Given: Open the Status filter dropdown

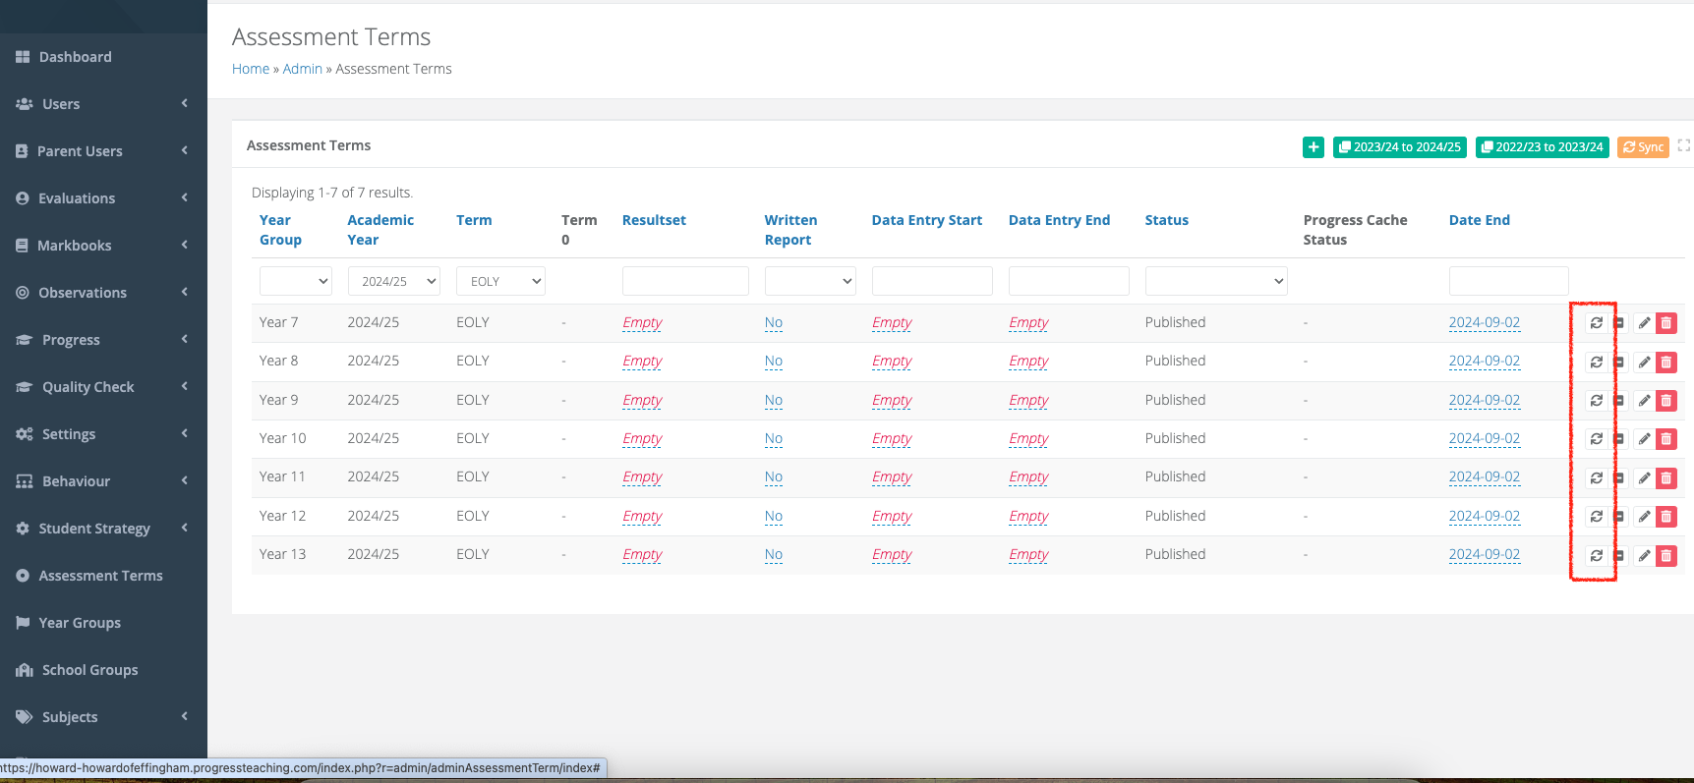Looking at the screenshot, I should (1216, 281).
